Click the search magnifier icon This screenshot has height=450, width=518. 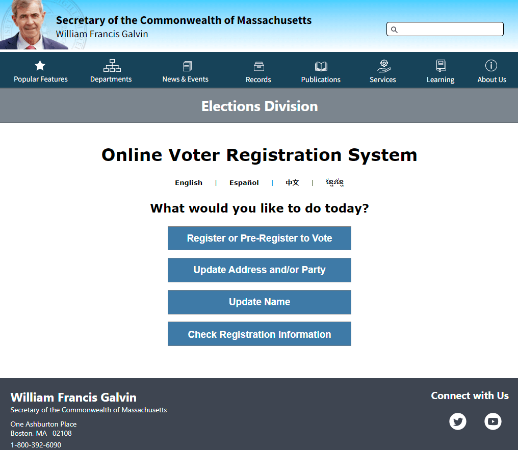(394, 30)
